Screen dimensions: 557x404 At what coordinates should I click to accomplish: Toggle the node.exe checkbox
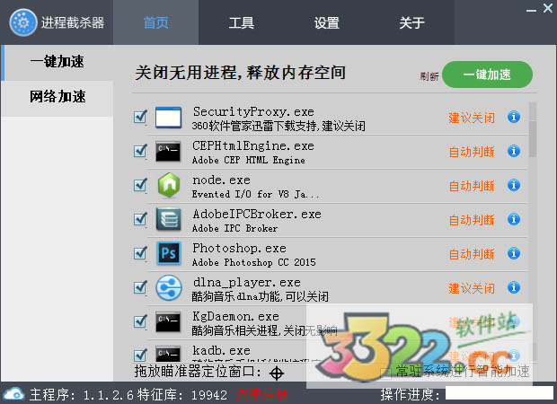tap(140, 185)
